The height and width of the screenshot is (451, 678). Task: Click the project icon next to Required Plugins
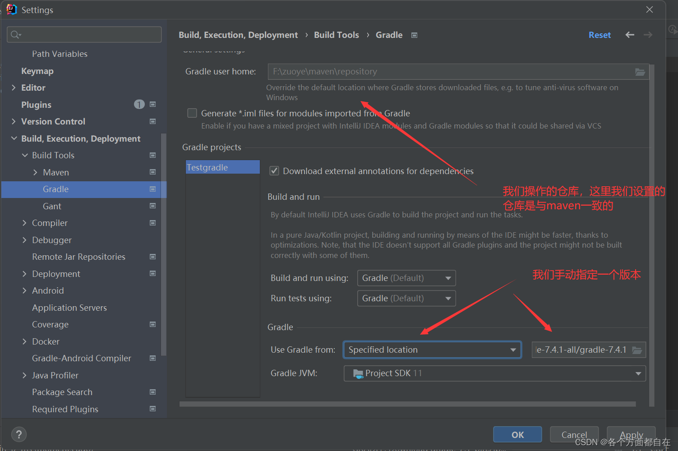click(x=152, y=409)
